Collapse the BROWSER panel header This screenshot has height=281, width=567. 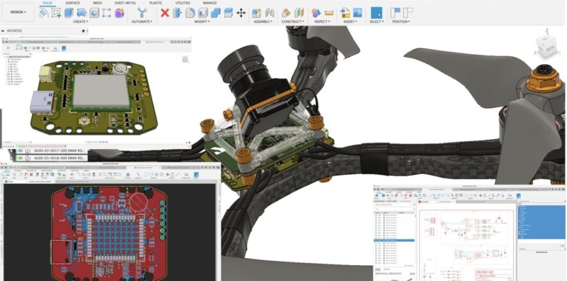pyautogui.click(x=3, y=30)
